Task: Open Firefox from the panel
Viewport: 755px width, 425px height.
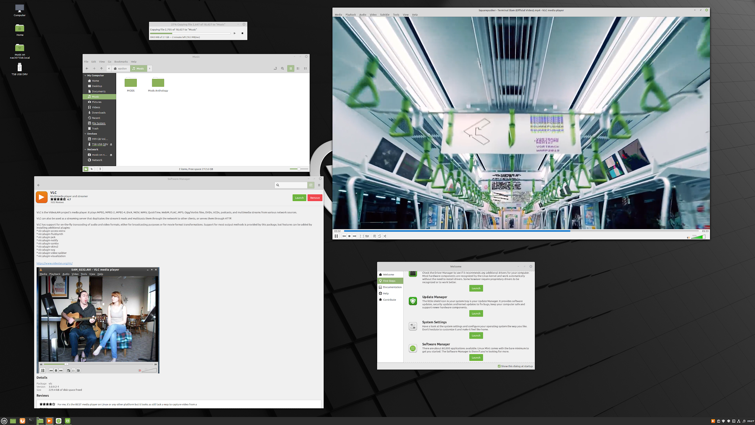Action: point(22,421)
